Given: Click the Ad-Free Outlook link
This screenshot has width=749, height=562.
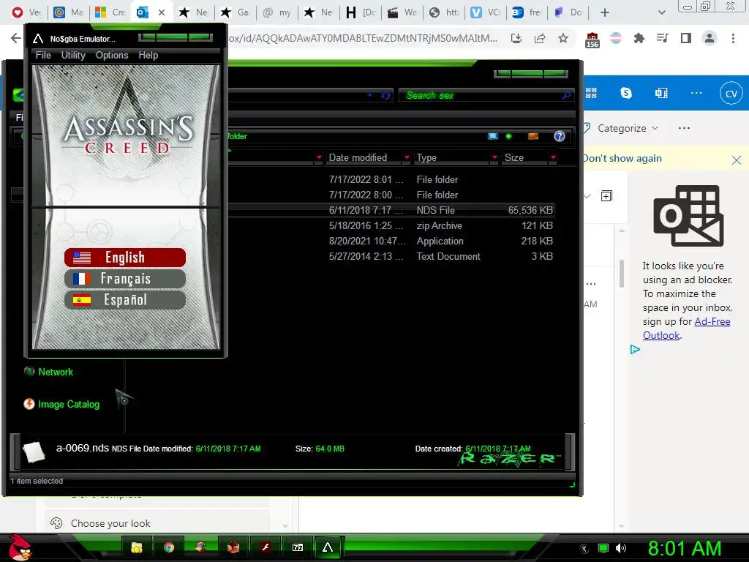Looking at the screenshot, I should [x=687, y=329].
